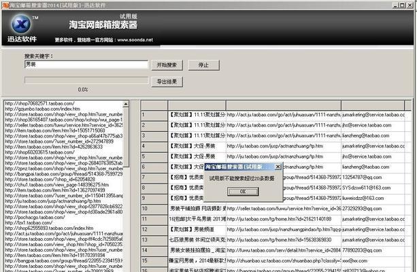Click email jhs@service.taobao.com in row 2
This screenshot has width=417, height=272.
click(x=367, y=125)
